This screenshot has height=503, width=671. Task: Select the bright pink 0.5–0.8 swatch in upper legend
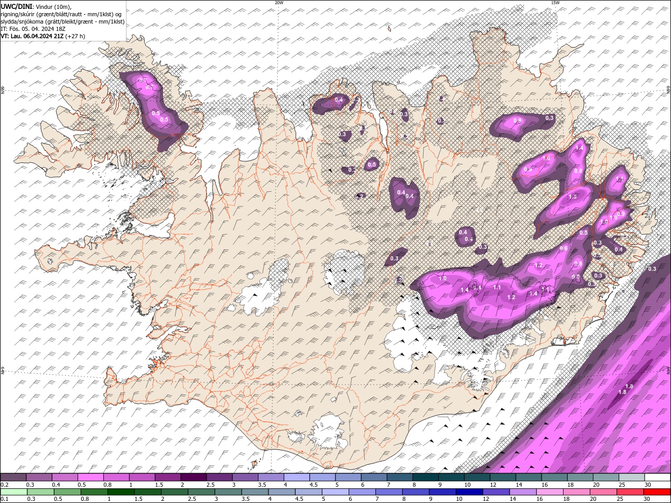tap(90, 477)
